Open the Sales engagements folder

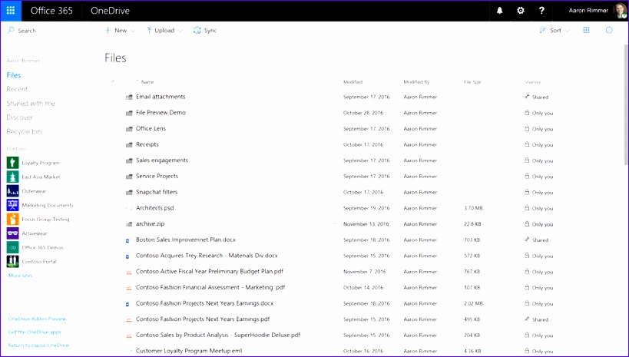tap(162, 160)
